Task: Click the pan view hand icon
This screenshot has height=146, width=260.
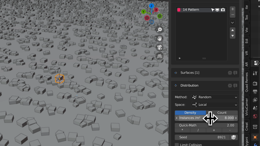Action: pyautogui.click(x=160, y=39)
